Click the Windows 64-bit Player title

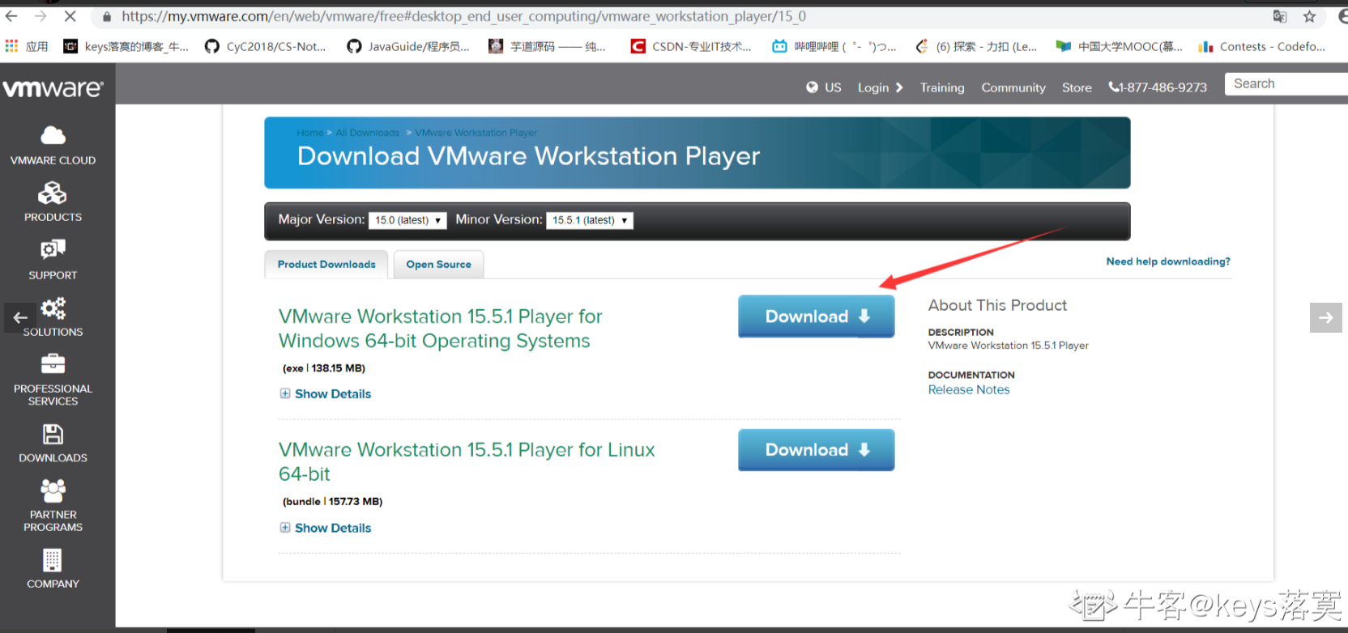pos(441,329)
